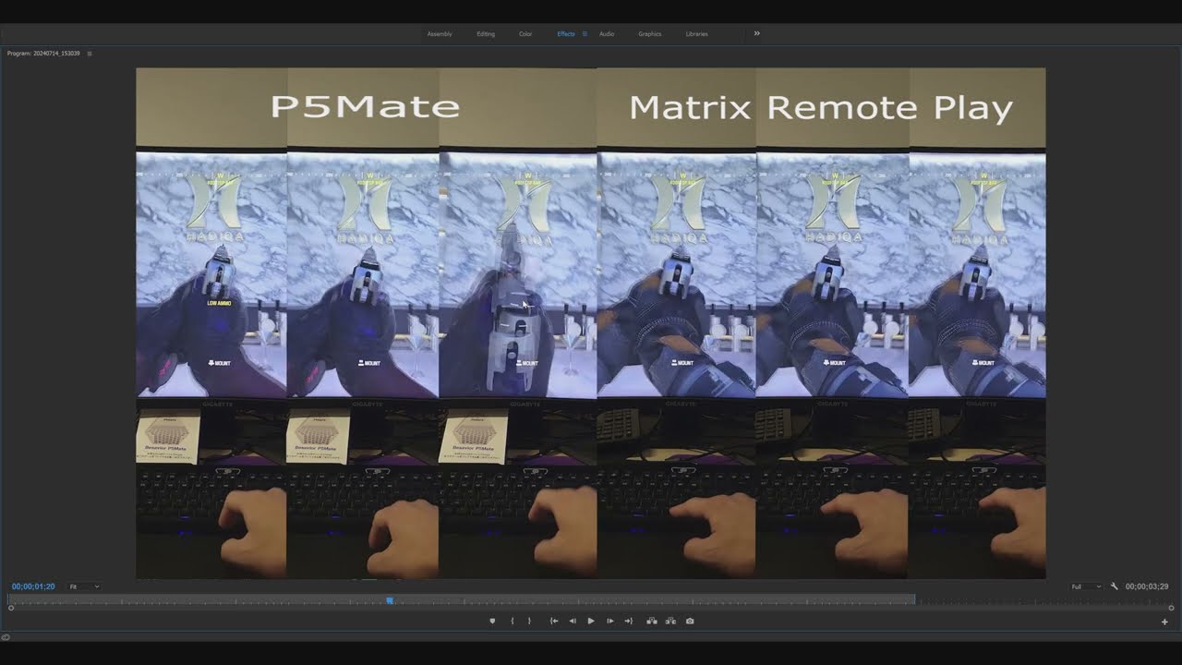Go to In point
1182x665 pixels.
click(x=554, y=621)
